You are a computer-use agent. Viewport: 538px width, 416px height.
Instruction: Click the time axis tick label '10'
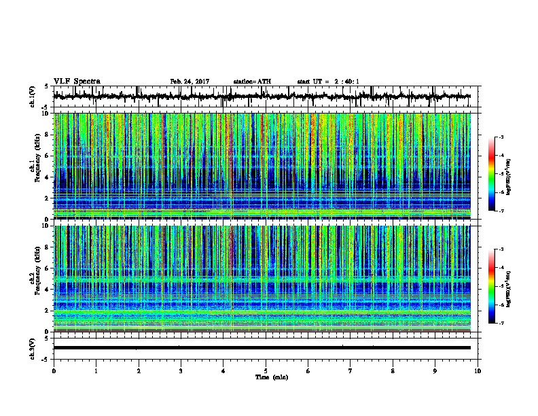(478, 371)
